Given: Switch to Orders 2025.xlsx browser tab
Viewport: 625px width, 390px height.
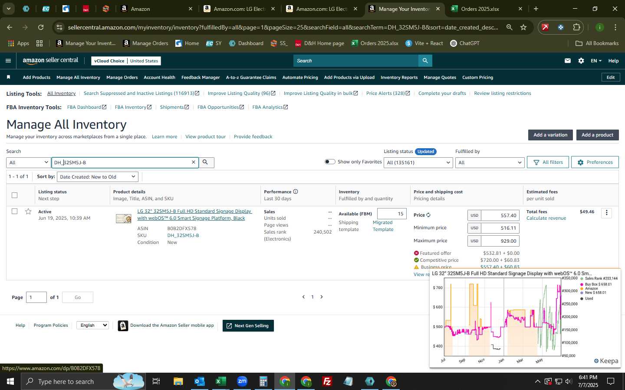Looking at the screenshot, I should [486, 9].
